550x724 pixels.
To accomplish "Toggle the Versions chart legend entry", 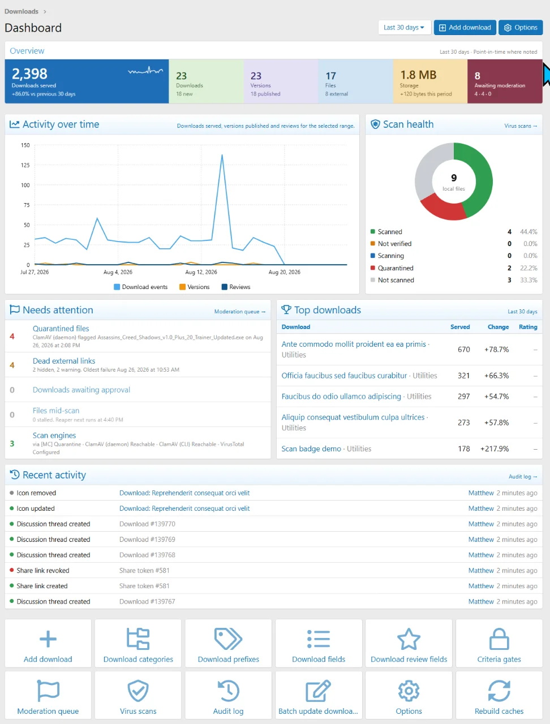I will tap(195, 287).
